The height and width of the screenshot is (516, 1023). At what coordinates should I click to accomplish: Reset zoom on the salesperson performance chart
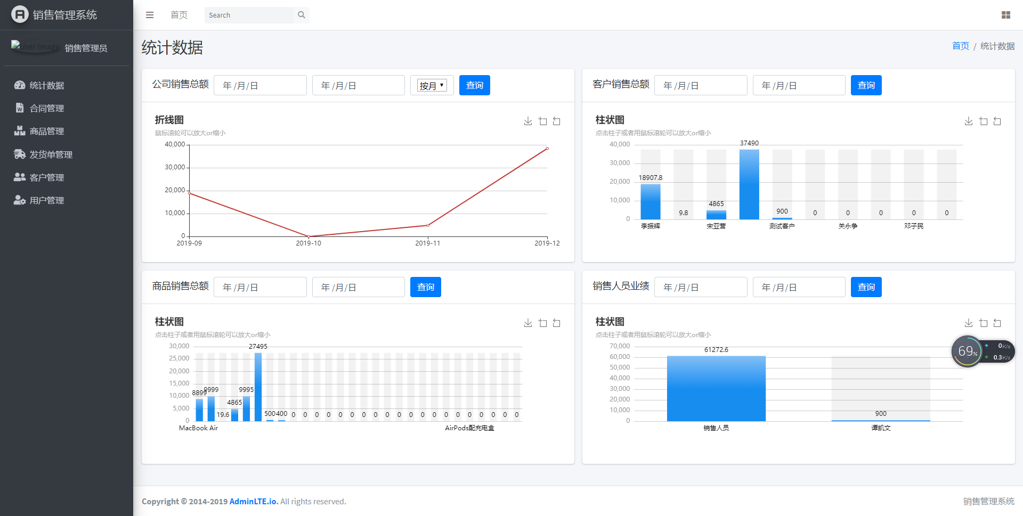click(x=997, y=323)
